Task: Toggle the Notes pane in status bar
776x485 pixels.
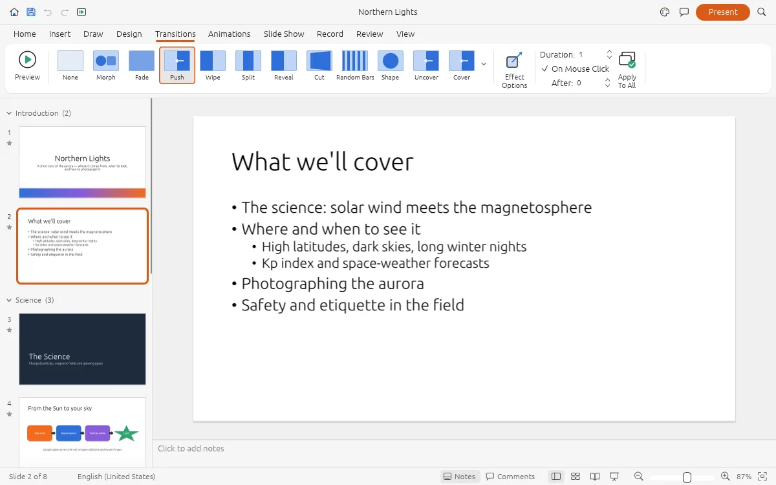Action: point(459,477)
